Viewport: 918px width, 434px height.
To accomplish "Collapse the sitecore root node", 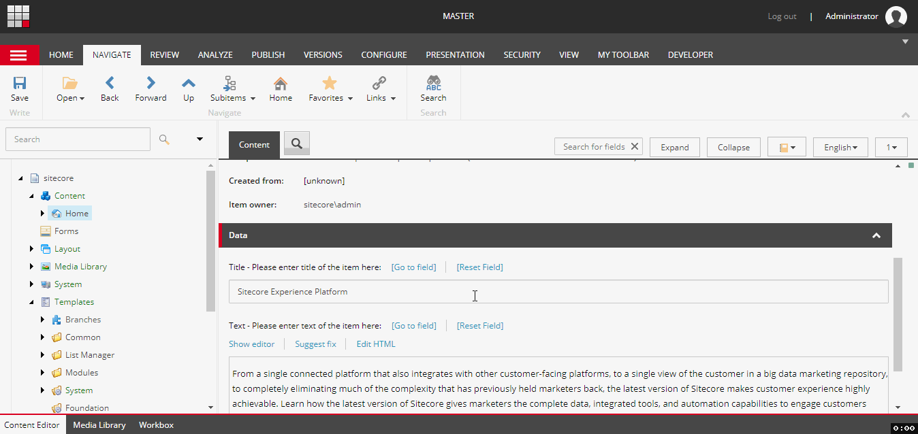I will (x=20, y=178).
